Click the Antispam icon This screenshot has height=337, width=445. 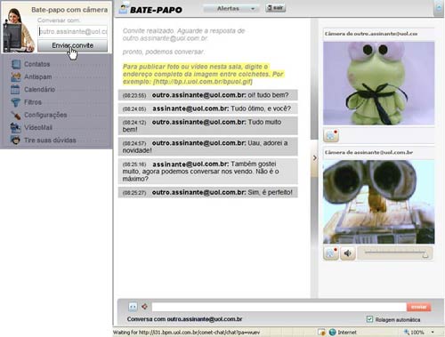(16, 76)
